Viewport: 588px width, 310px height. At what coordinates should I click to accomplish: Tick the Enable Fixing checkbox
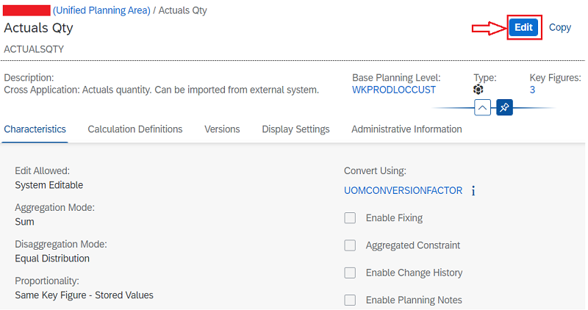click(x=350, y=218)
